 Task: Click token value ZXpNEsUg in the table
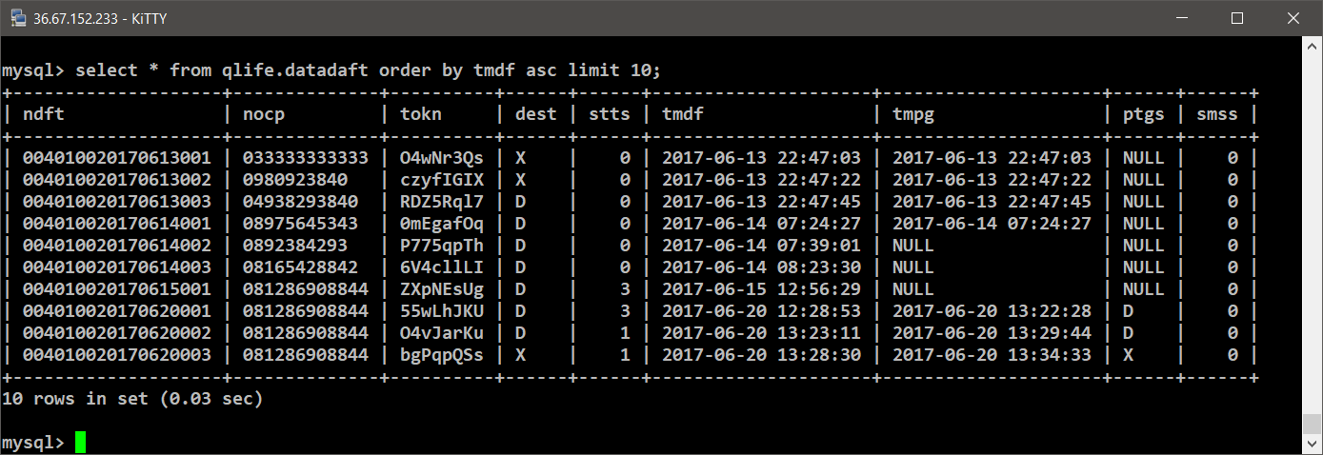[x=442, y=288]
